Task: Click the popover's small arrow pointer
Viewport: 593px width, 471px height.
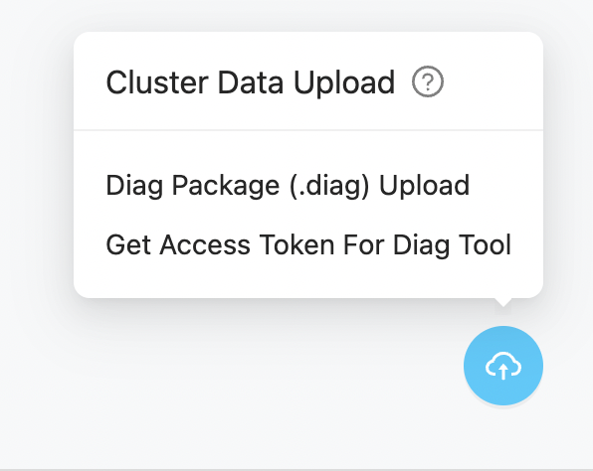Action: (503, 302)
